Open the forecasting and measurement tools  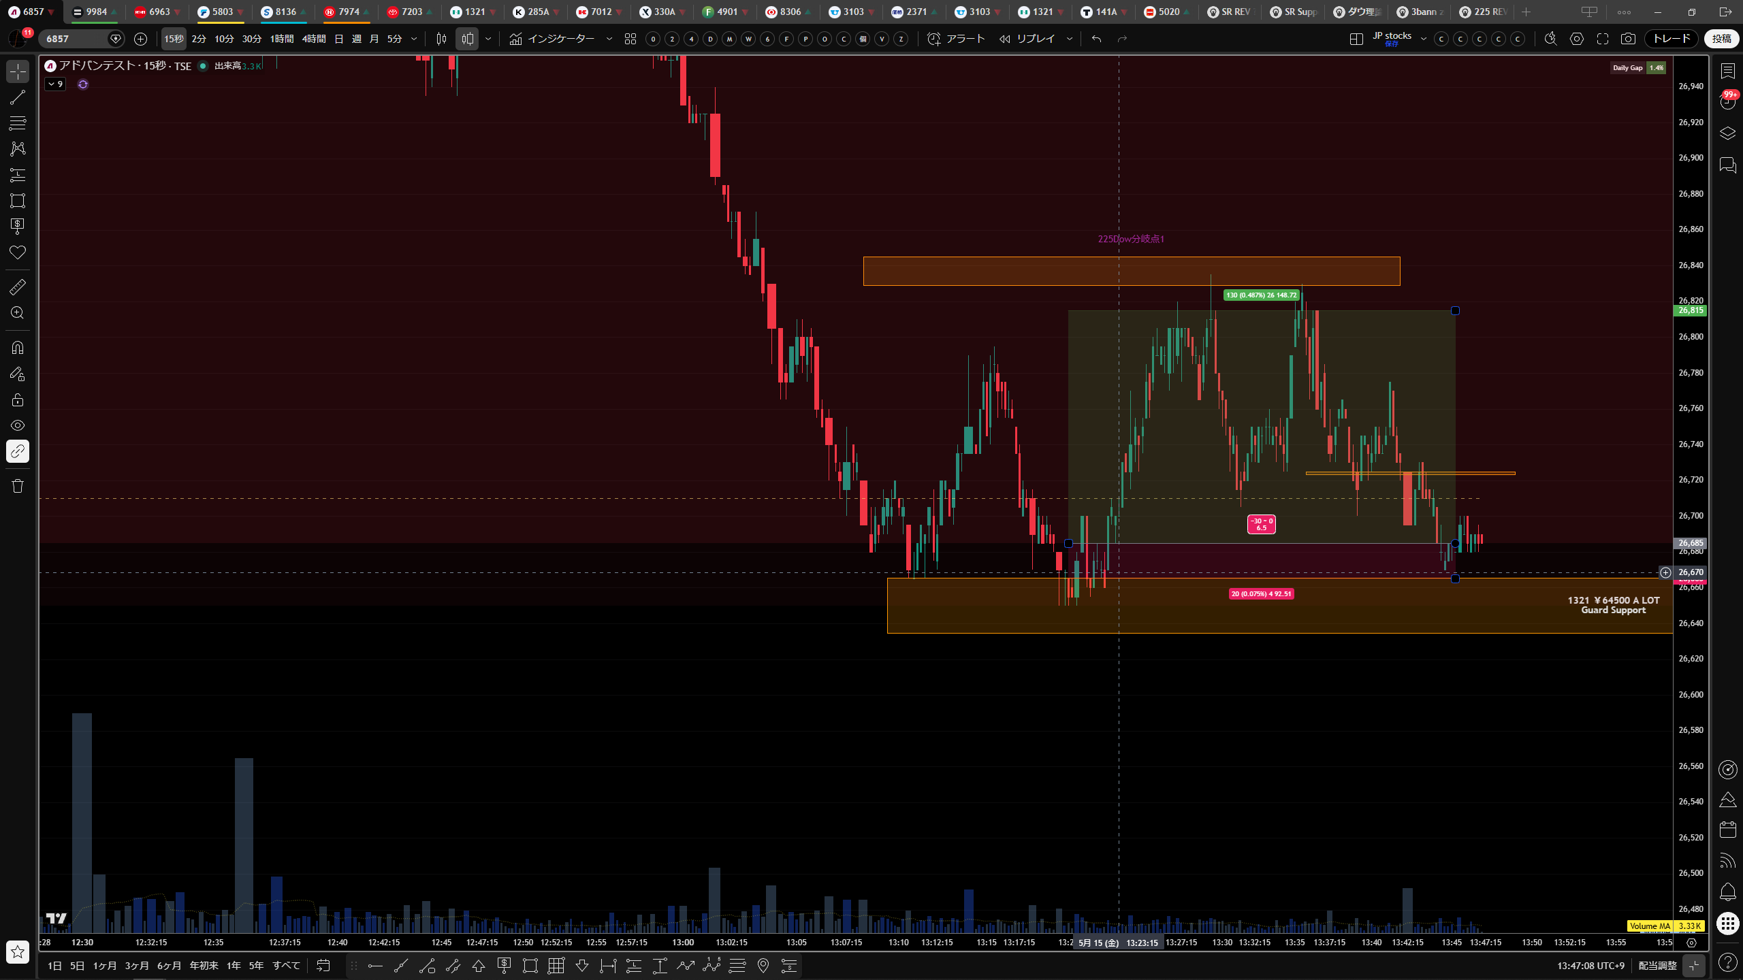18,175
